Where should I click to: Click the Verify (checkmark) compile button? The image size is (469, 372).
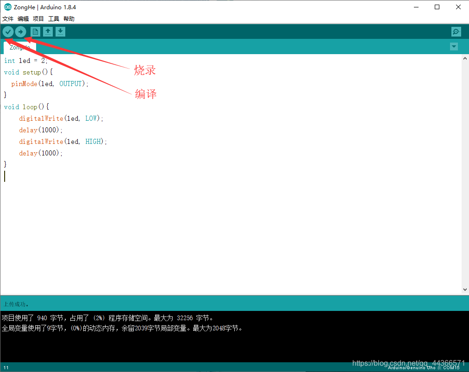point(8,32)
